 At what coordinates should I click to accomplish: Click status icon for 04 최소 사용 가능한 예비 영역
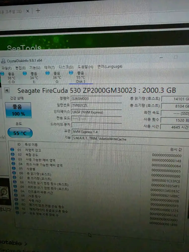point(14,164)
